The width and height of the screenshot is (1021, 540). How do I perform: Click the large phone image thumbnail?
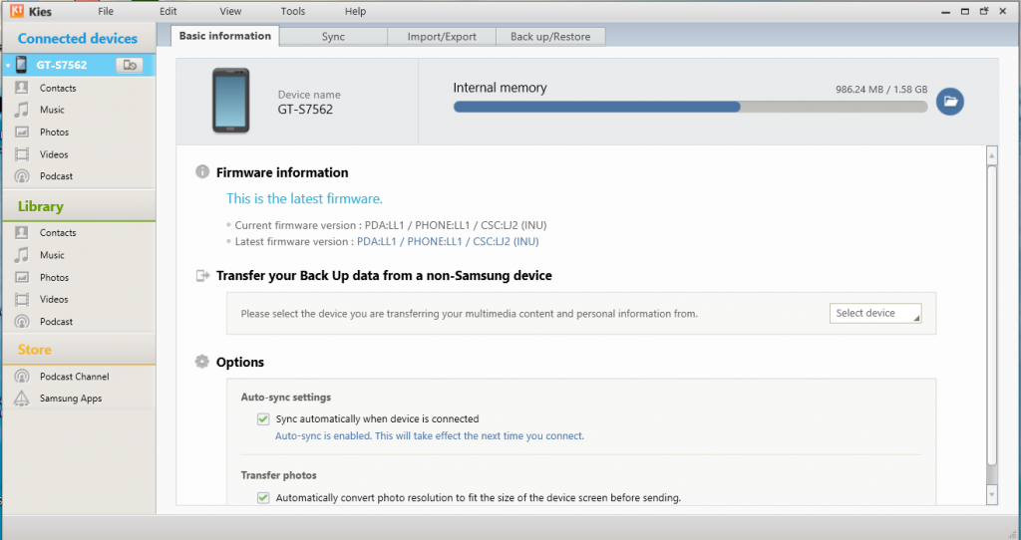(231, 101)
